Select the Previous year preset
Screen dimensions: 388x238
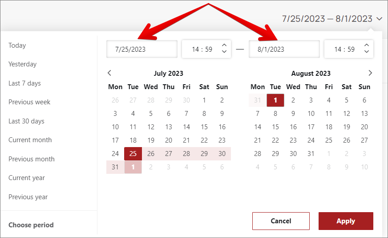pyautogui.click(x=28, y=197)
